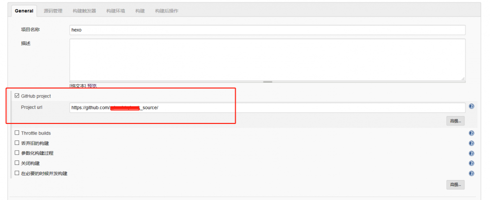Enable the Throttle builds checkbox

[17, 133]
